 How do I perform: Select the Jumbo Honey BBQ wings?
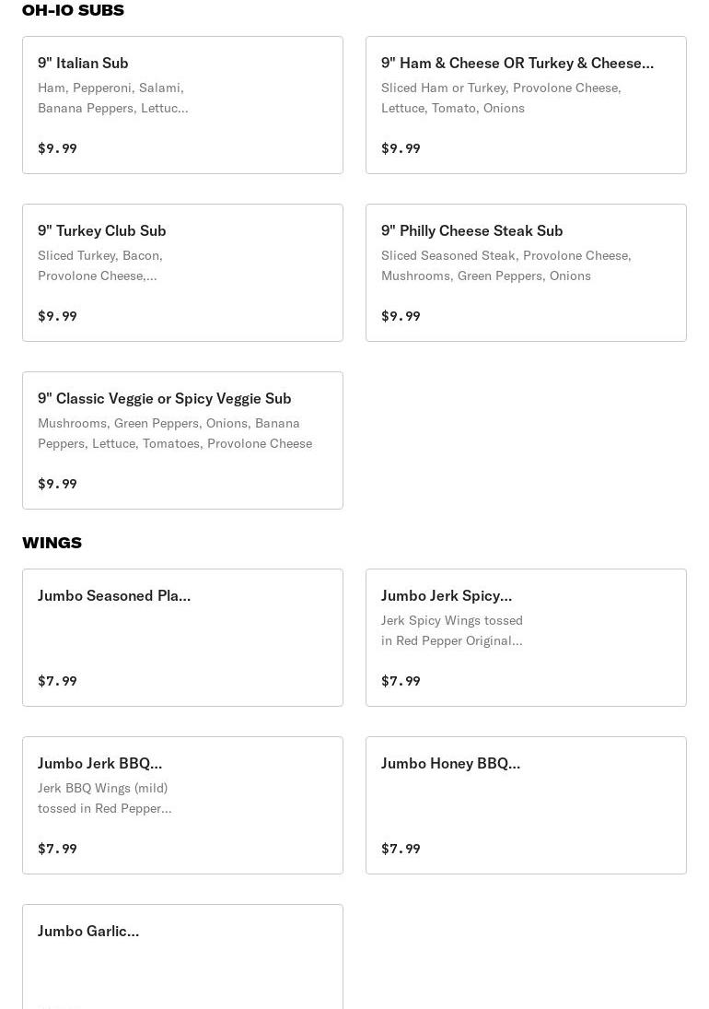[526, 804]
